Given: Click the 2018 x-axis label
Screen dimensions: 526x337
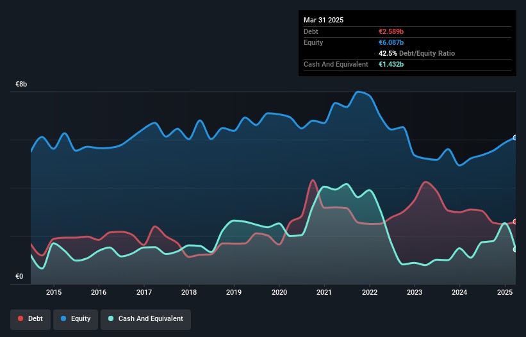Looking at the screenshot, I should [x=189, y=293].
